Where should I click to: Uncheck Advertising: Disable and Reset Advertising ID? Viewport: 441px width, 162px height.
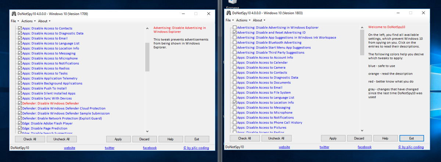[234, 32]
